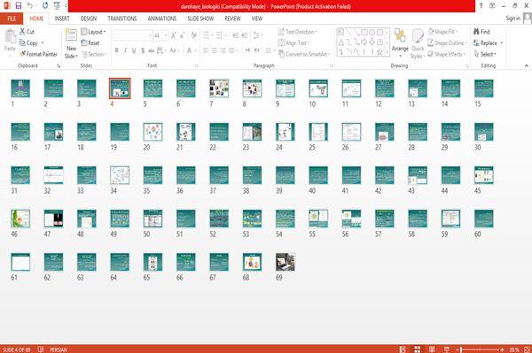This screenshot has height=353, width=532.
Task: Activate the Format Painter
Action: (x=38, y=54)
